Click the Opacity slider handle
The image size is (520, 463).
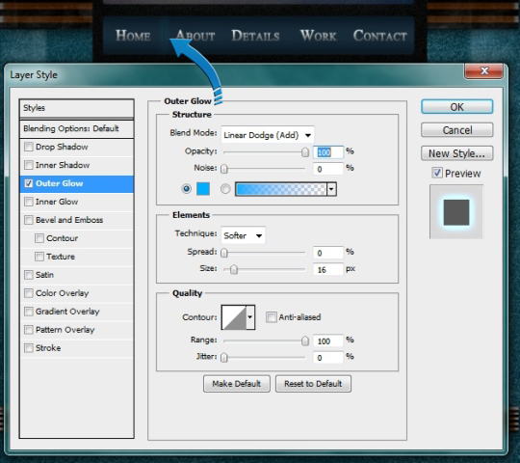(304, 152)
